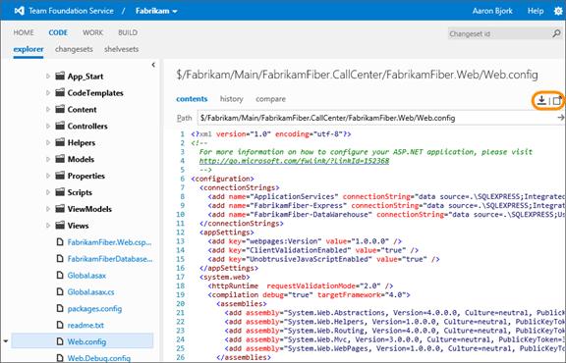
Task: Click the full screen view icon
Action: [x=557, y=101]
